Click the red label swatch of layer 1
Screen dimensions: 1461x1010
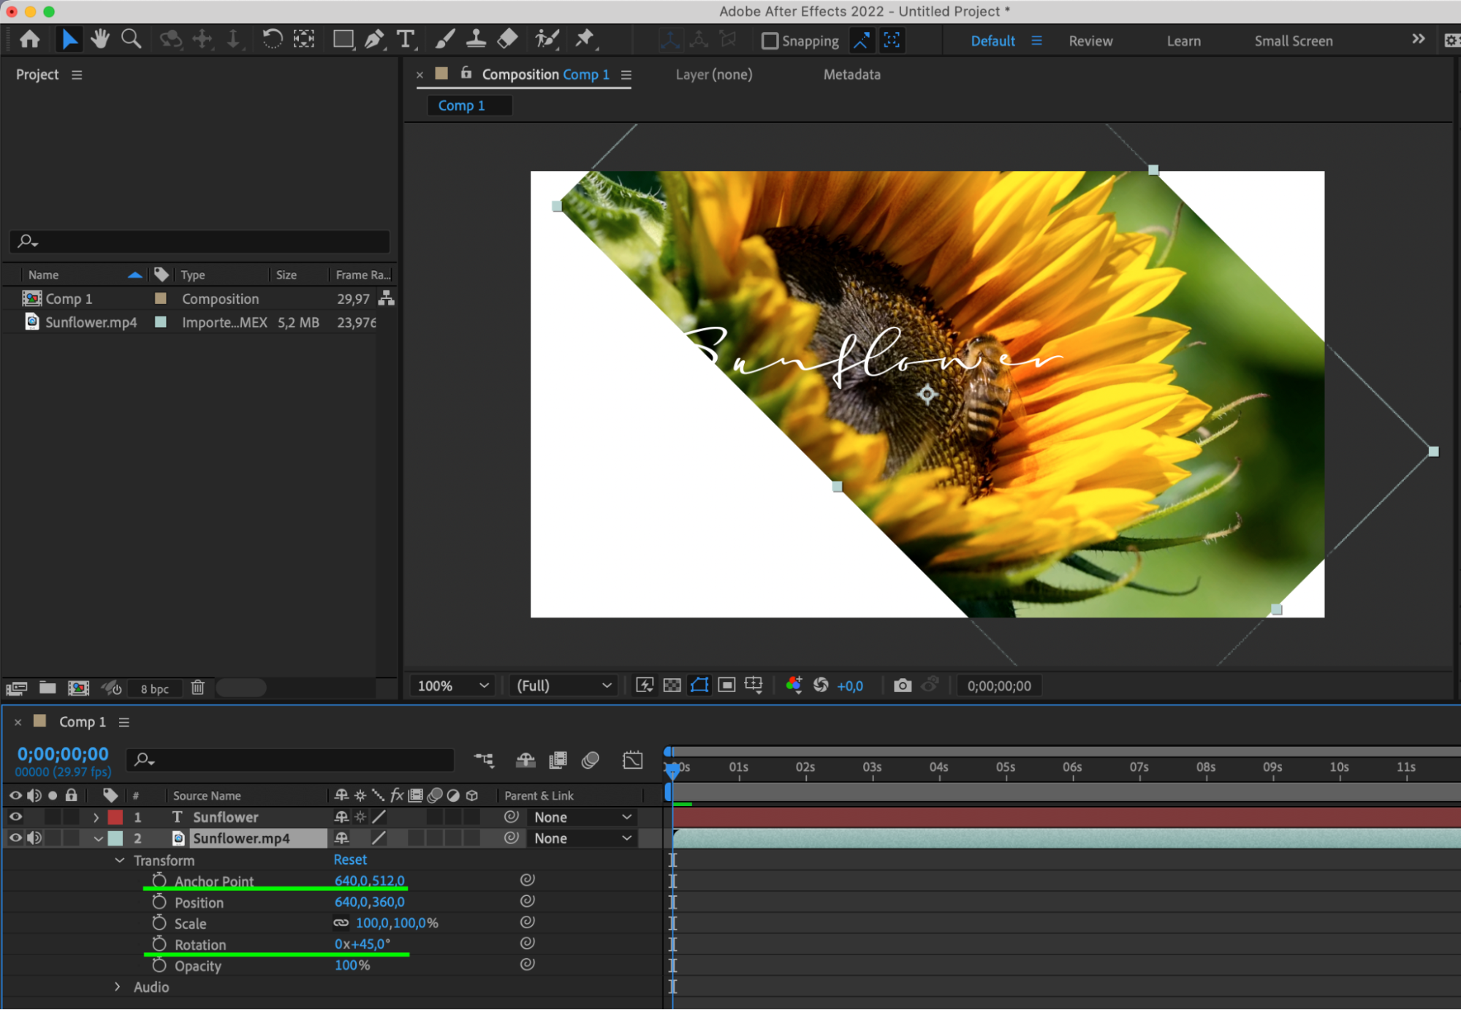tap(115, 817)
